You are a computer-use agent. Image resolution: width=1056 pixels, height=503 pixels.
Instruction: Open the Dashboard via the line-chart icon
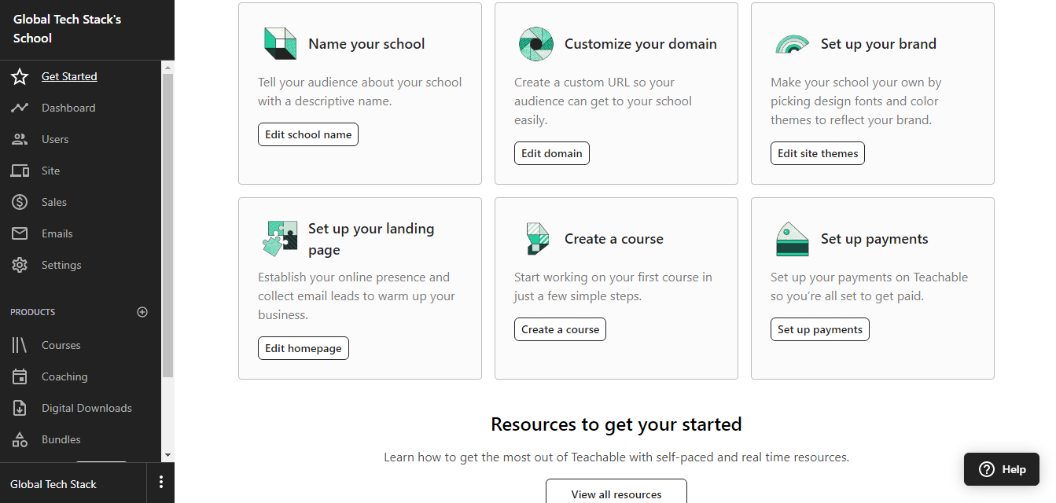[x=20, y=108]
